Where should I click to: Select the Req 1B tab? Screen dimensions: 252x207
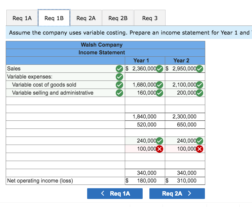click(54, 18)
